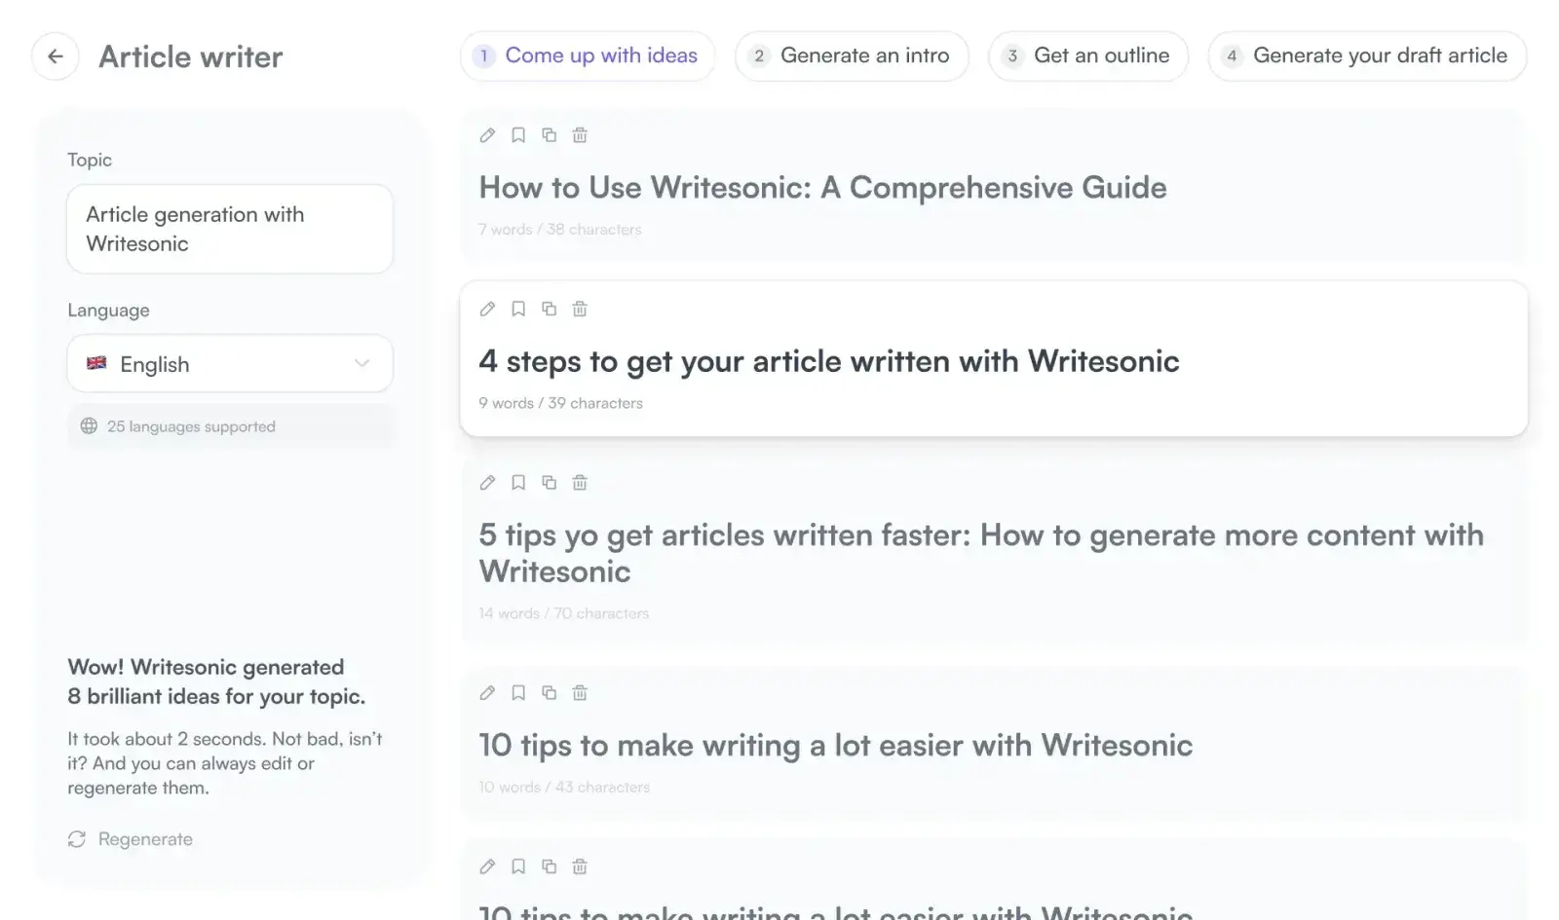Open the English language dropdown
Screen dimensions: 1559x920
point(229,364)
